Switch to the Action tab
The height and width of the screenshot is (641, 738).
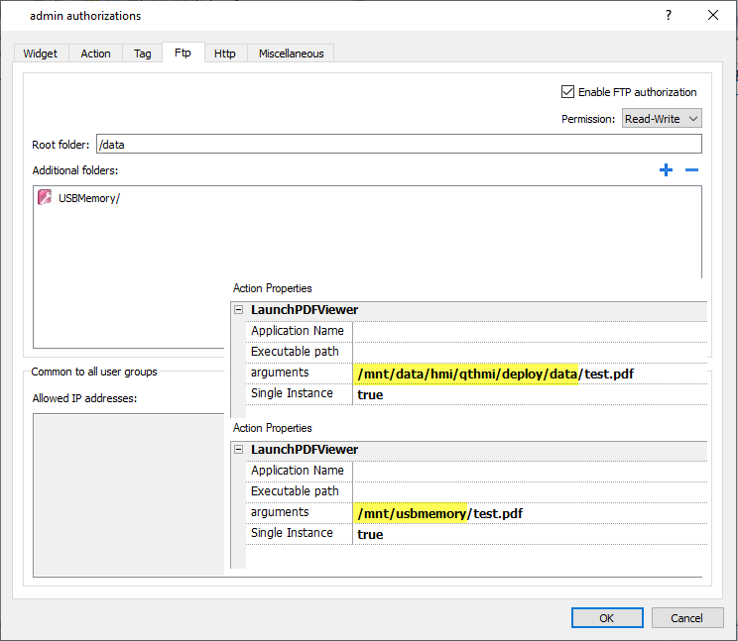(96, 53)
